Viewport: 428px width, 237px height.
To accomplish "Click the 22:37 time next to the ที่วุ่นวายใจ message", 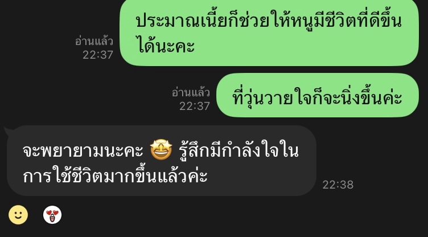I will 195,107.
